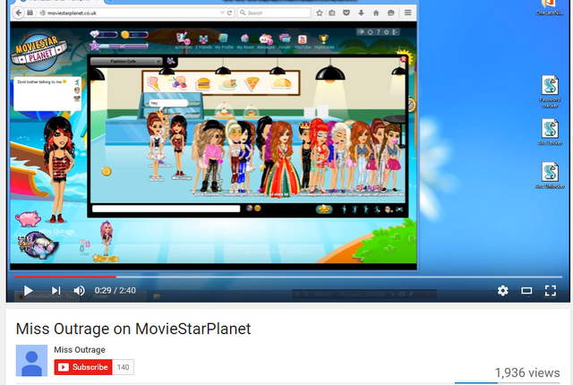Toggle theater mode in the player

pyautogui.click(x=526, y=290)
